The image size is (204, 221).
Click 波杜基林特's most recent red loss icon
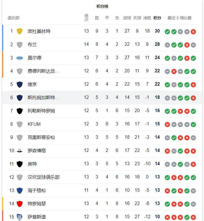[x=193, y=32]
